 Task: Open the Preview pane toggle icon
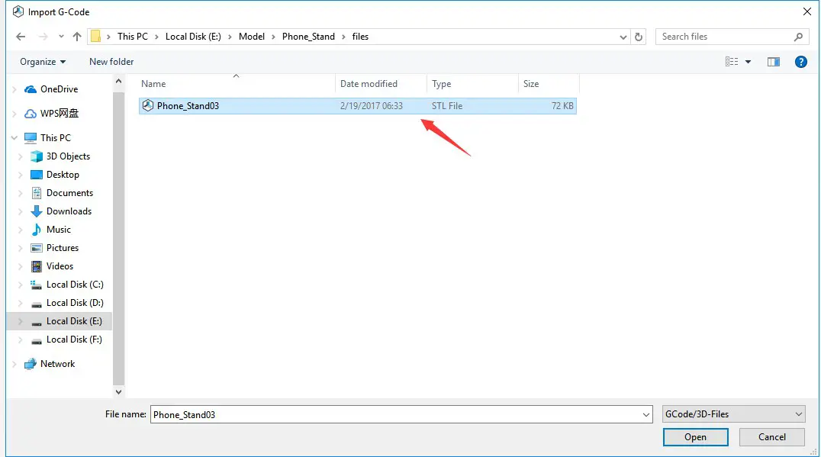coord(773,62)
